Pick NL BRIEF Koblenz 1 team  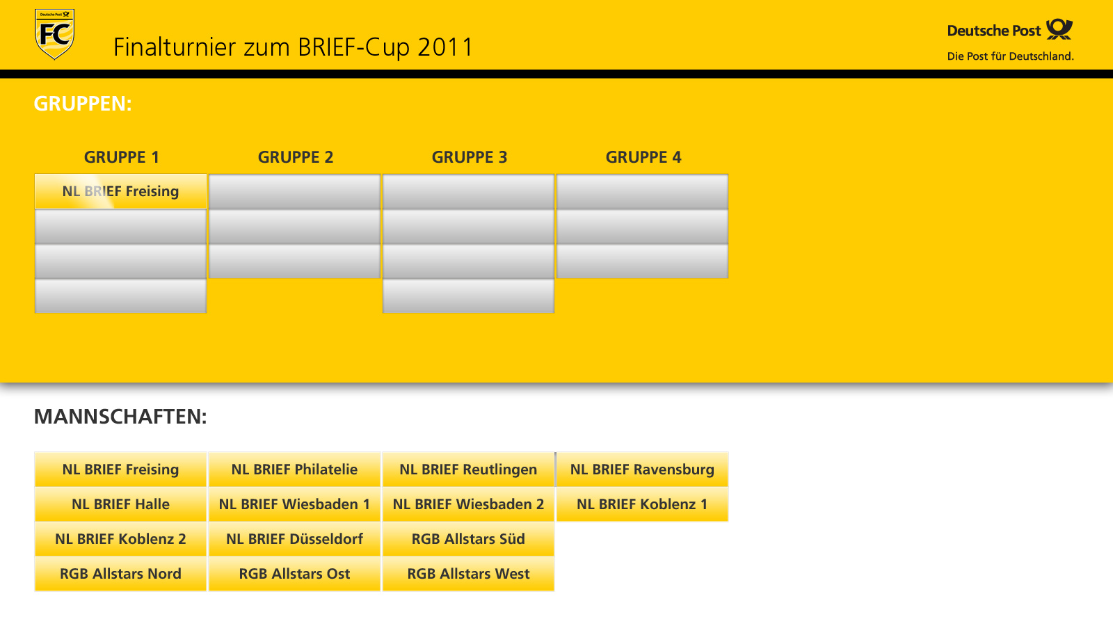click(x=642, y=504)
